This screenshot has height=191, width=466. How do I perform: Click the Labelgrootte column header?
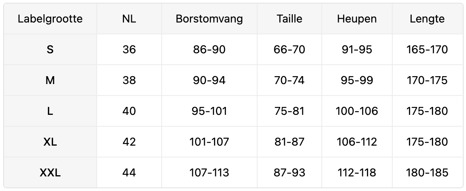tap(50, 19)
